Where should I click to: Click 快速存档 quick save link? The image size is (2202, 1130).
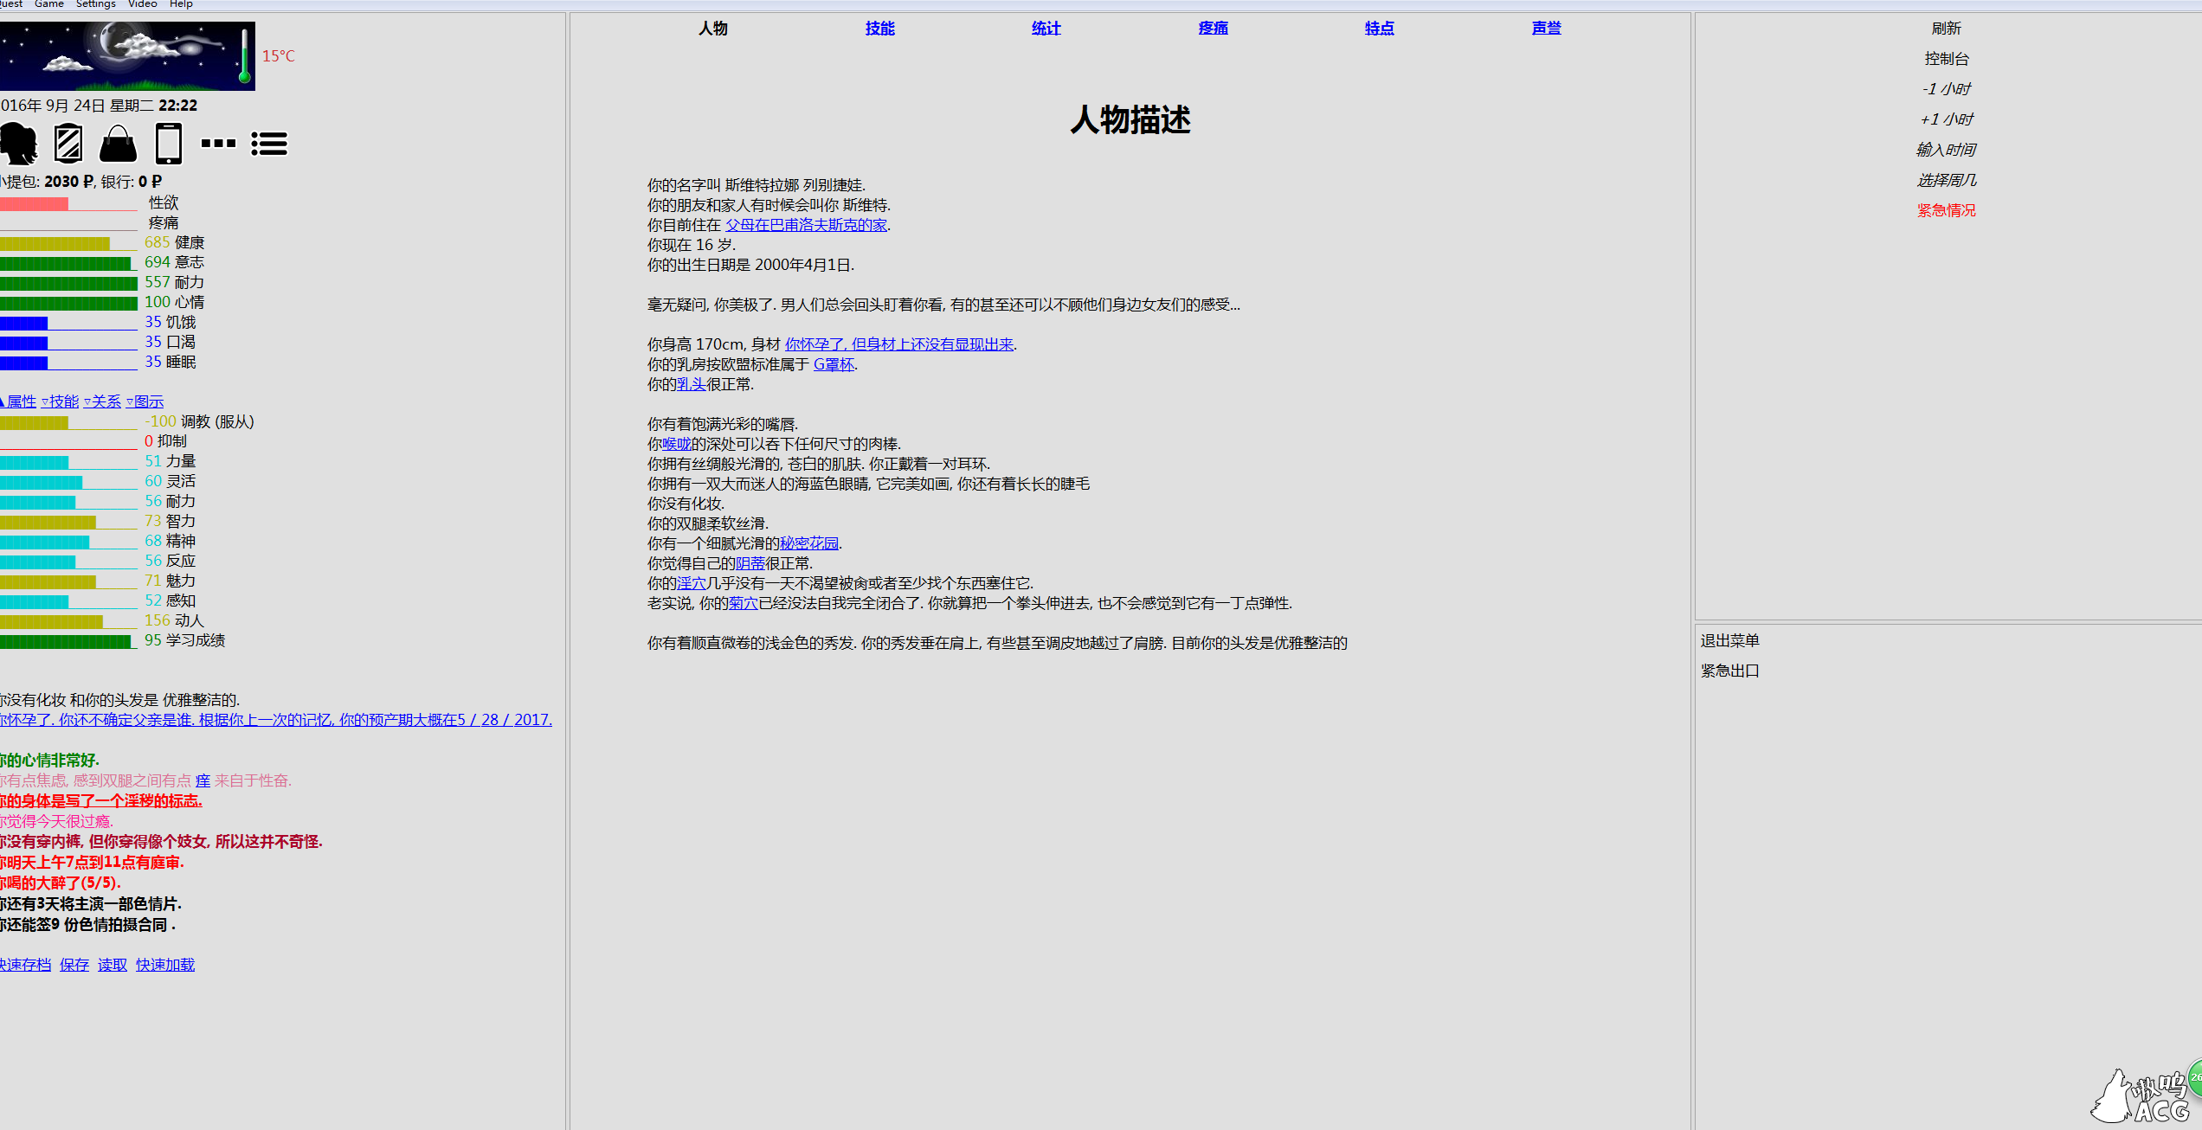click(x=26, y=965)
